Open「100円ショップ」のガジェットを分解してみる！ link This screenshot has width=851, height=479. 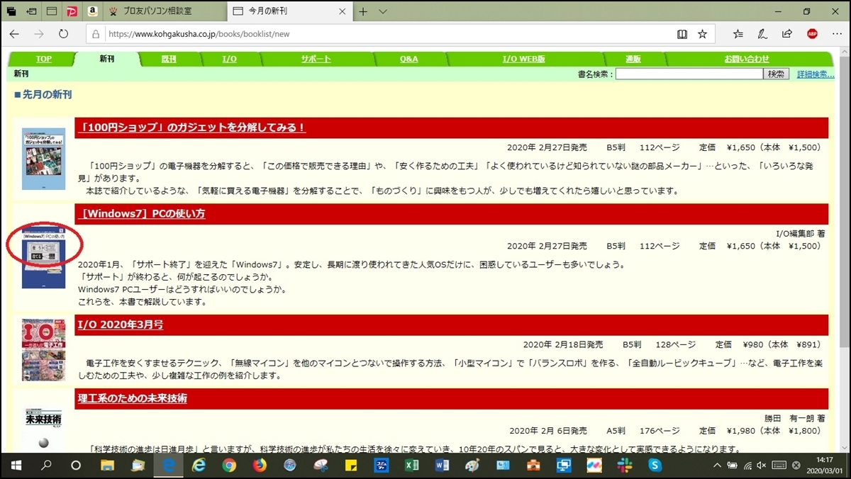point(191,128)
